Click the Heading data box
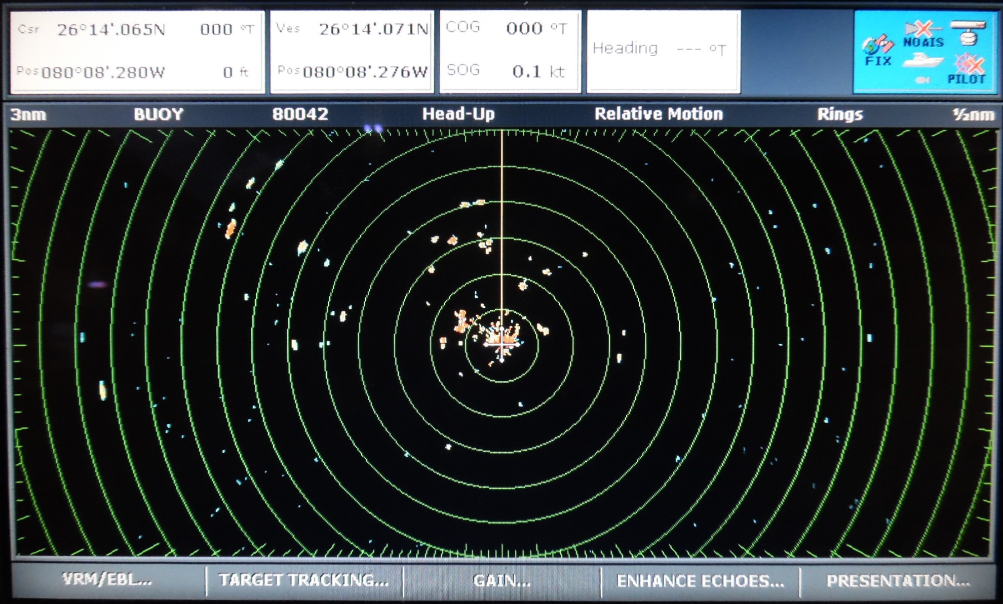This screenshot has width=1003, height=604. point(663,51)
